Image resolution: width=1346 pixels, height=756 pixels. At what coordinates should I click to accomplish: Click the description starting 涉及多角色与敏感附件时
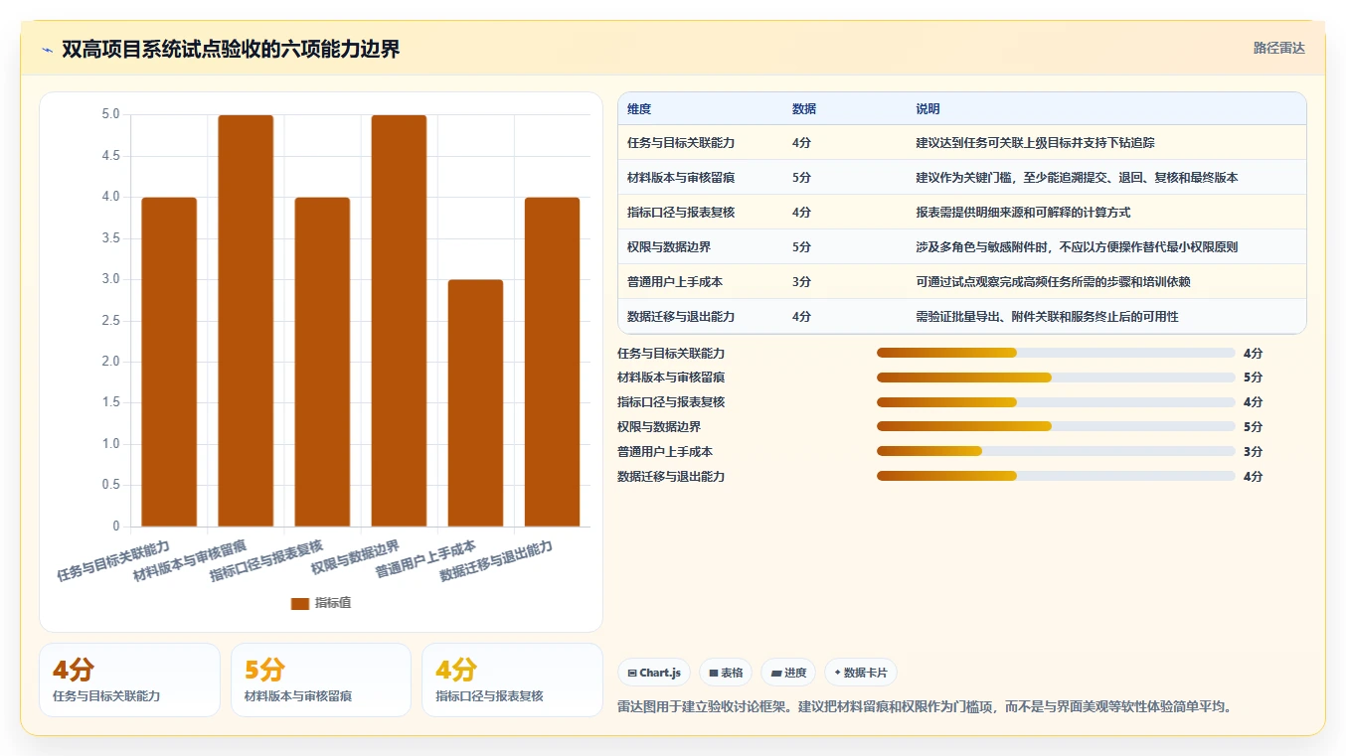click(1077, 247)
